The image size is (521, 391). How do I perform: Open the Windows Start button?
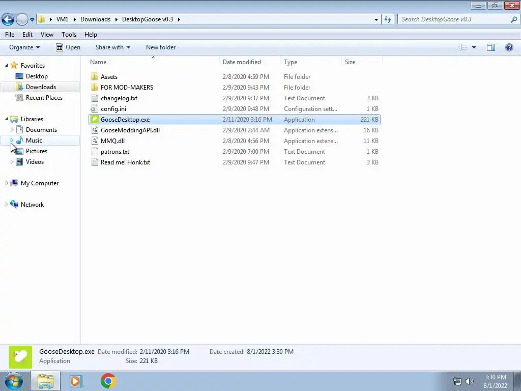coord(14,381)
